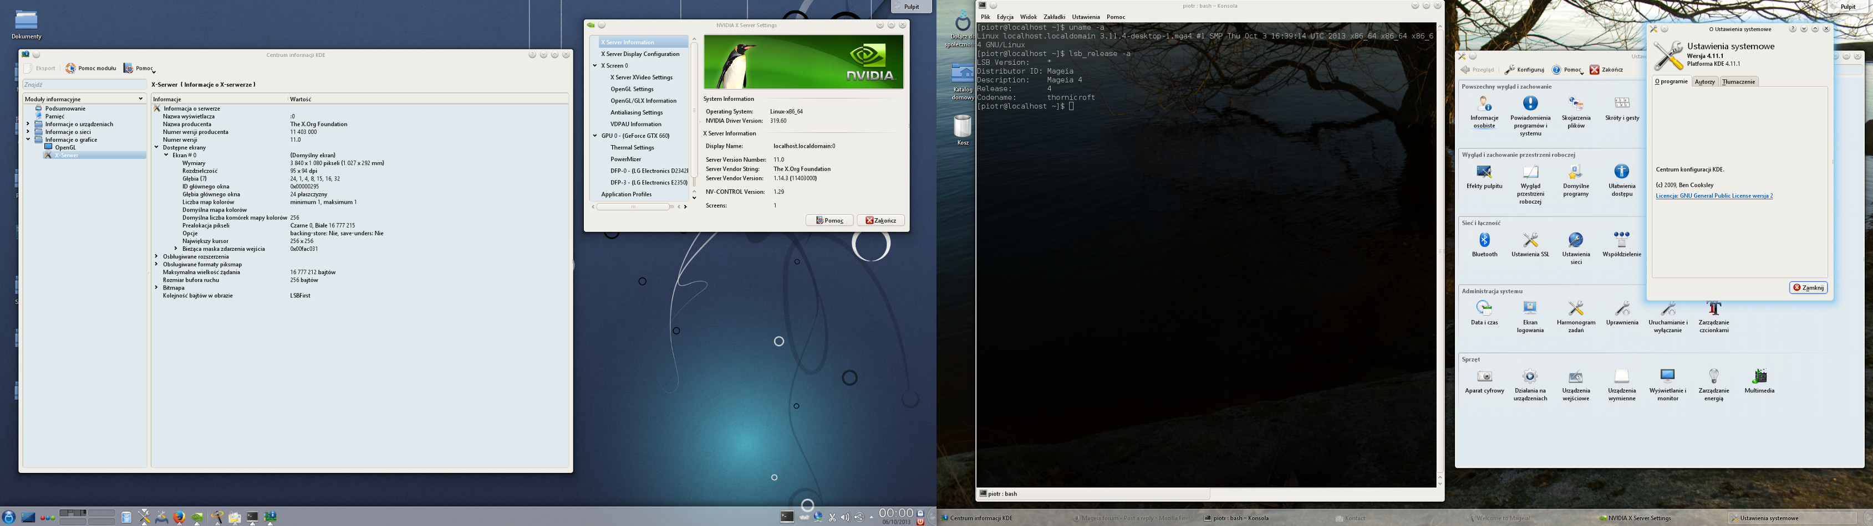The height and width of the screenshot is (526, 1873).
Task: Select PowerMizer in NVIDIA settings list
Action: click(x=625, y=159)
